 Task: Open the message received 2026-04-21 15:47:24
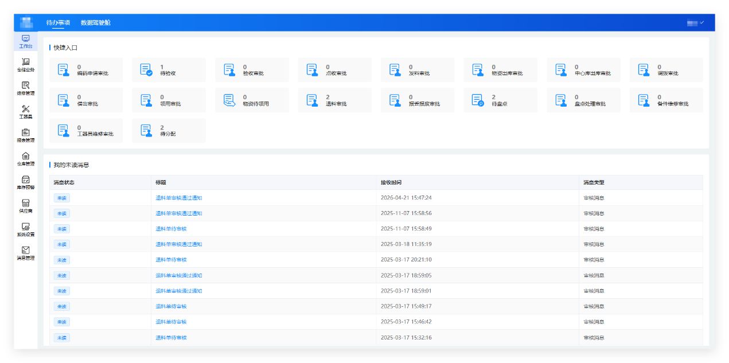coord(179,198)
